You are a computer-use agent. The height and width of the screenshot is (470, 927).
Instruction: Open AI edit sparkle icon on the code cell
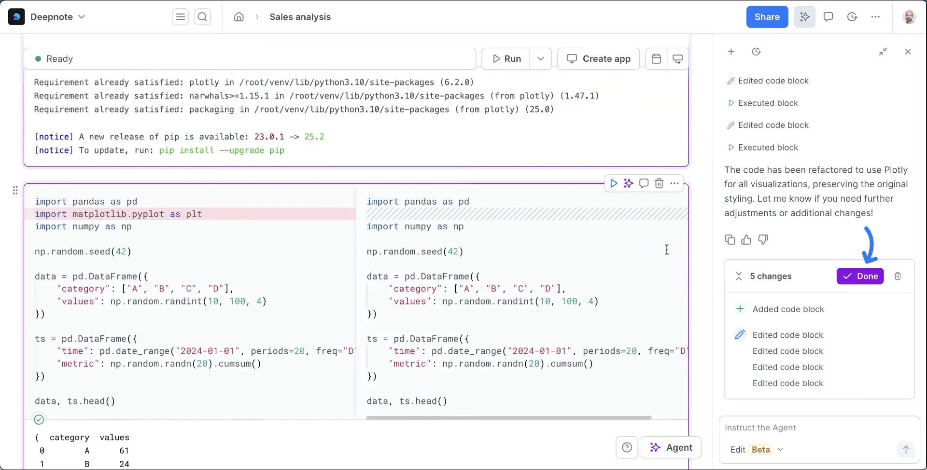pyautogui.click(x=628, y=183)
